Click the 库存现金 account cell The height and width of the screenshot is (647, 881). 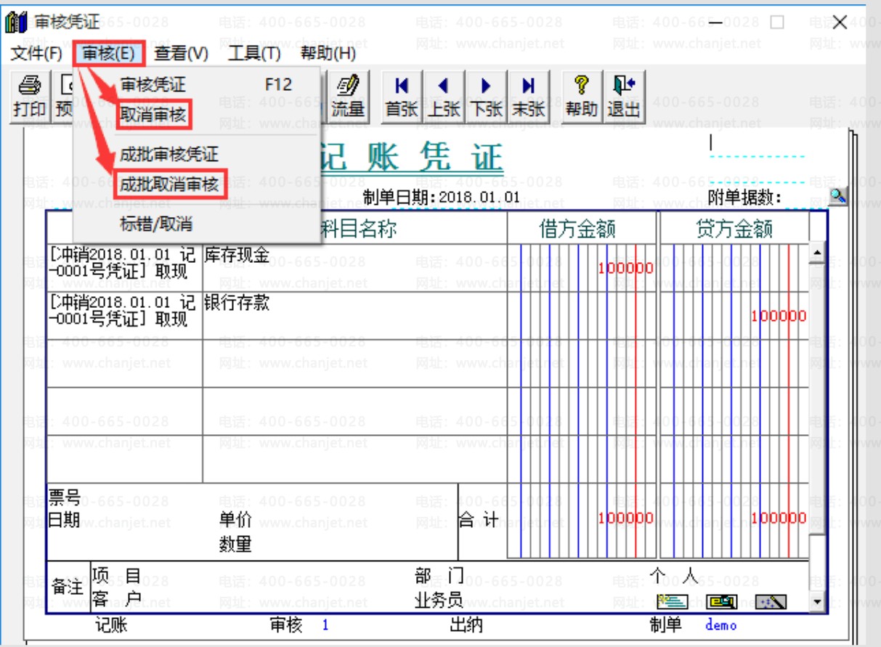click(x=354, y=268)
